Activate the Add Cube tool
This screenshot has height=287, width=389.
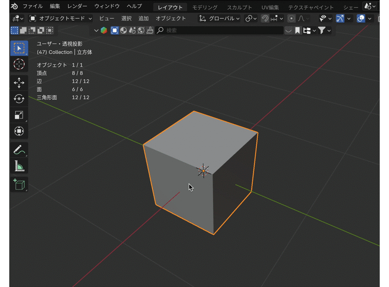tap(19, 185)
